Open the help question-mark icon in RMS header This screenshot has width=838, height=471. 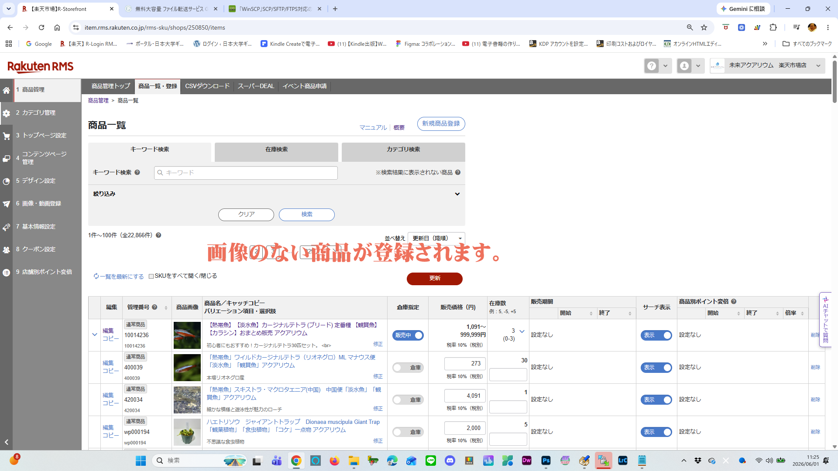(652, 66)
